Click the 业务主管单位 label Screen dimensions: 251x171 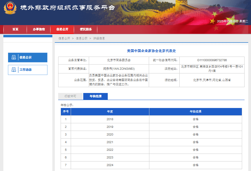(x=77, y=60)
